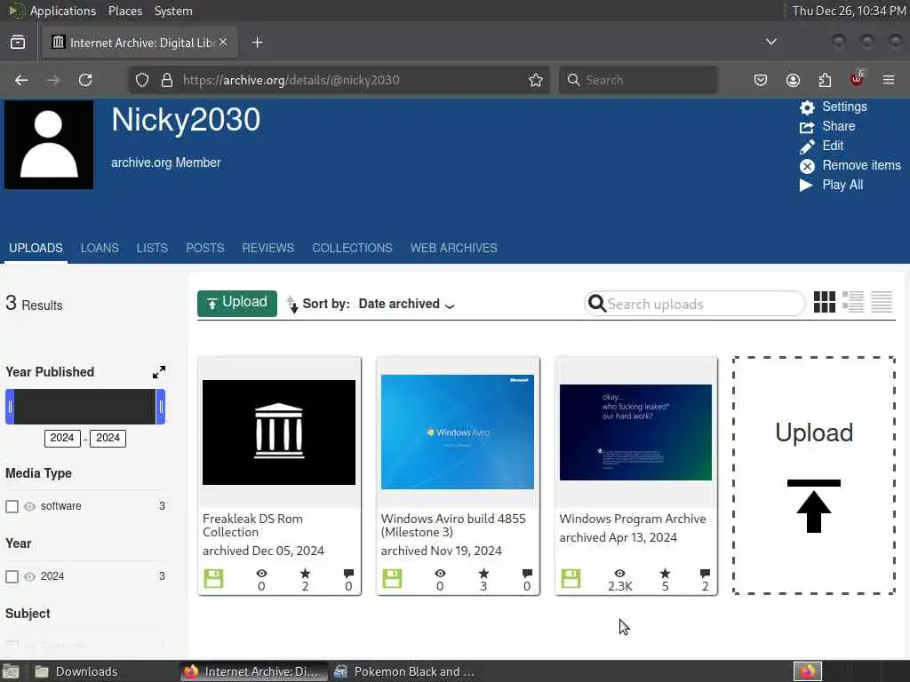Viewport: 910px width, 682px height.
Task: Open the Applications menu
Action: [x=63, y=11]
